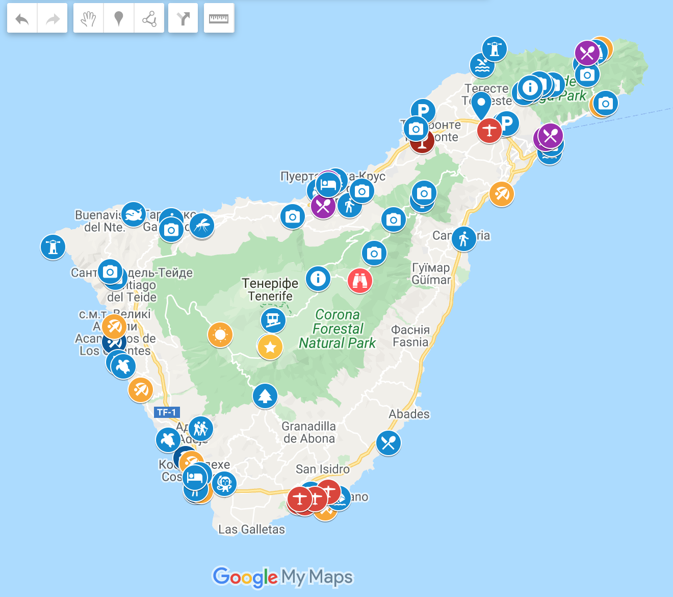Click the restaurant marker near Abades
Image resolution: width=673 pixels, height=597 pixels.
pos(389,443)
